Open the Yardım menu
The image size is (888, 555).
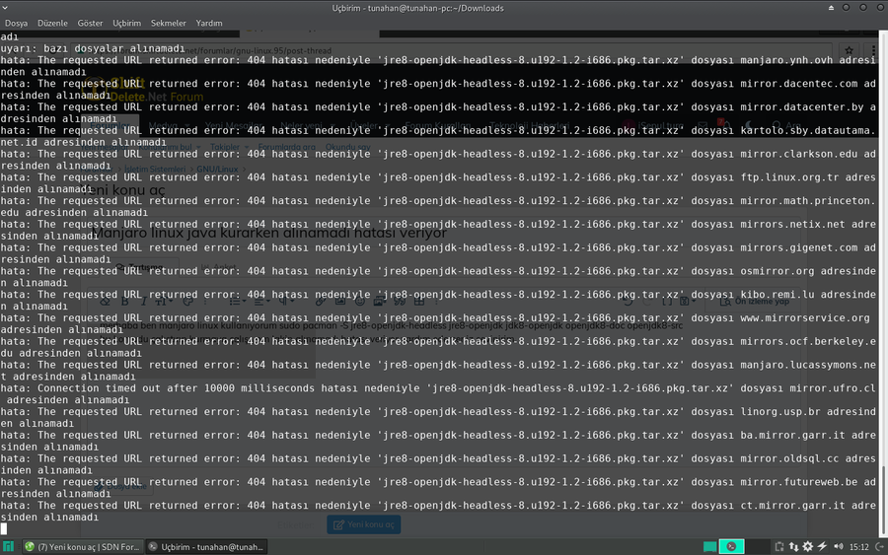209,24
